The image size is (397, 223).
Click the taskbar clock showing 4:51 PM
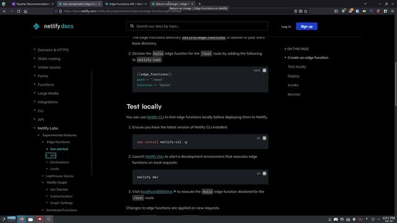[389, 219]
